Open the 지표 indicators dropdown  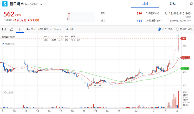click(58, 29)
